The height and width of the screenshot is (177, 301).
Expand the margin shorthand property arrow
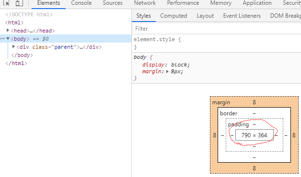pos(167,71)
